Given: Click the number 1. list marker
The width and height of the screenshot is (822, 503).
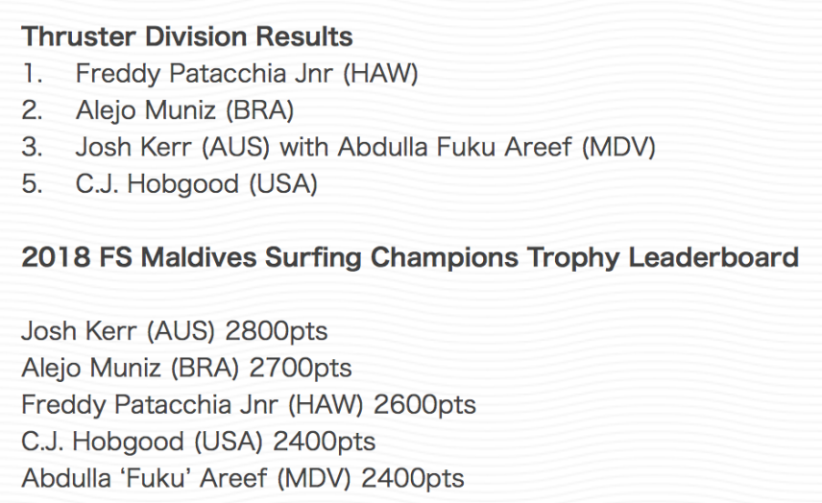Looking at the screenshot, I should [x=32, y=73].
